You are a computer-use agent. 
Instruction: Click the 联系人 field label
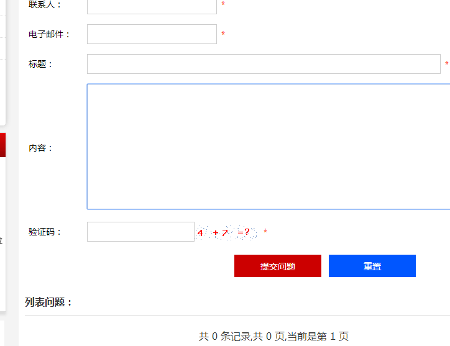coord(45,5)
